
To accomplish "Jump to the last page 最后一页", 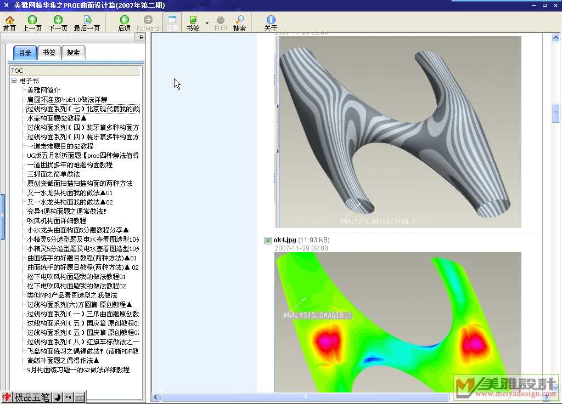I will (87, 23).
